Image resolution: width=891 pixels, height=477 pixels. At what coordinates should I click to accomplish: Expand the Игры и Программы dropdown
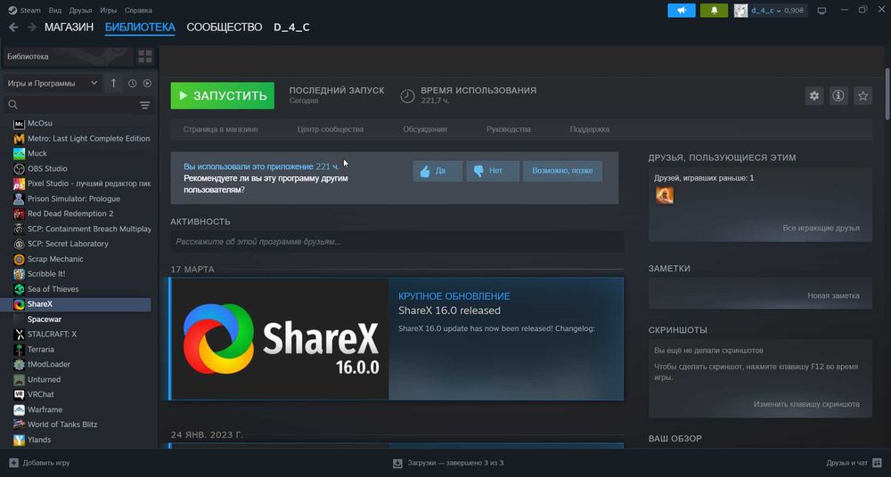(x=53, y=84)
